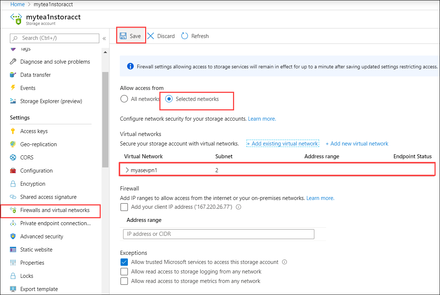Image resolution: width=440 pixels, height=295 pixels.
Task: Click the Home breadcrumb link
Action: pos(18,4)
